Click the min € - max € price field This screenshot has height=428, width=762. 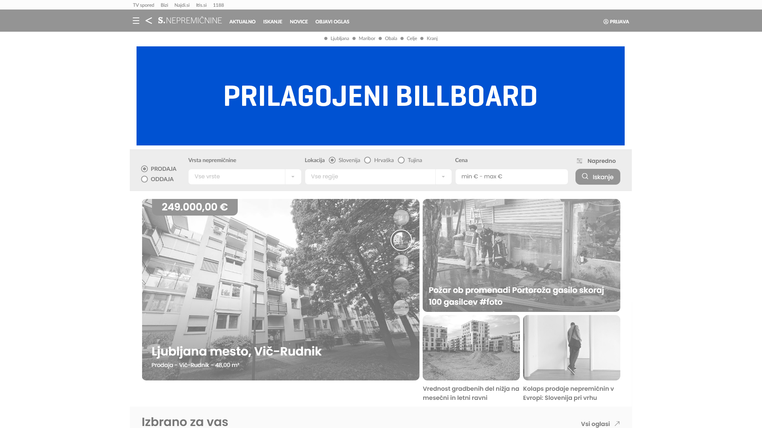pos(512,177)
